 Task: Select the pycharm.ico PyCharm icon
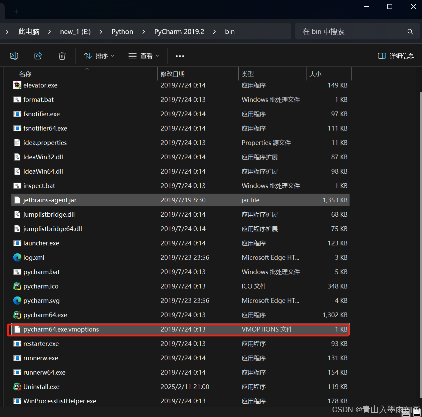tap(17, 286)
